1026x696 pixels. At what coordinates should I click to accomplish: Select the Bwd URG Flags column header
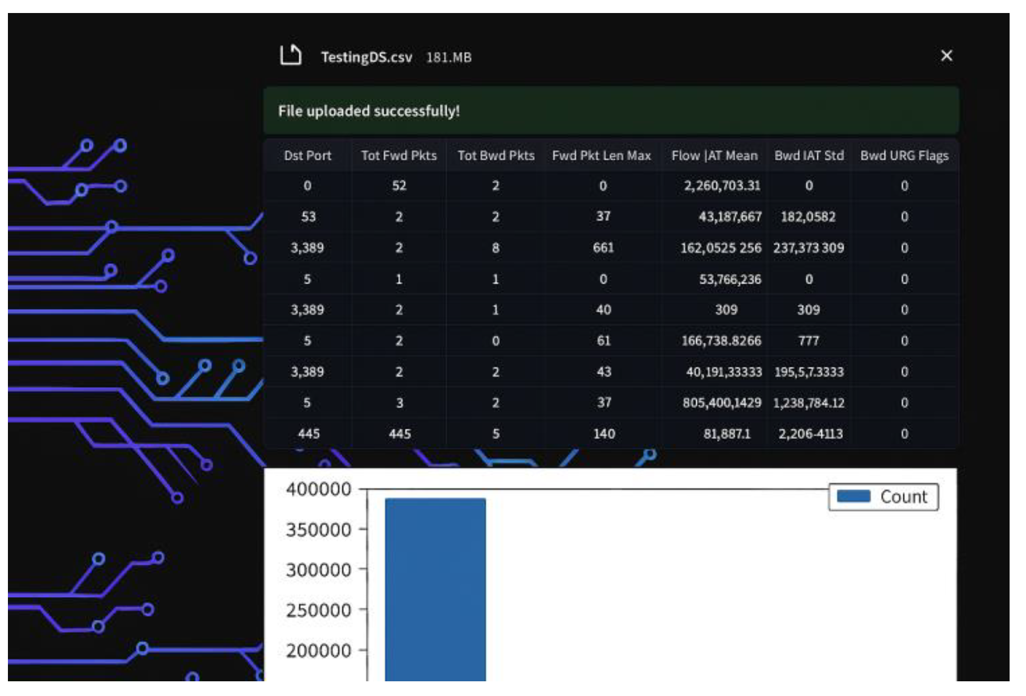click(x=904, y=156)
